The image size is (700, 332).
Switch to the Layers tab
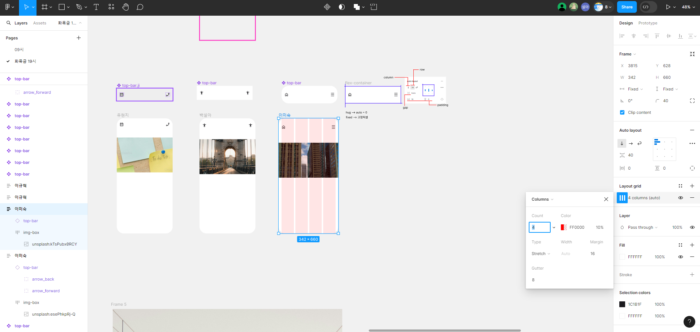point(21,23)
